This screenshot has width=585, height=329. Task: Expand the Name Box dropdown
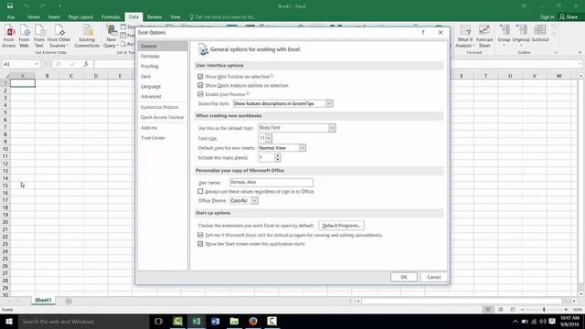click(37, 64)
